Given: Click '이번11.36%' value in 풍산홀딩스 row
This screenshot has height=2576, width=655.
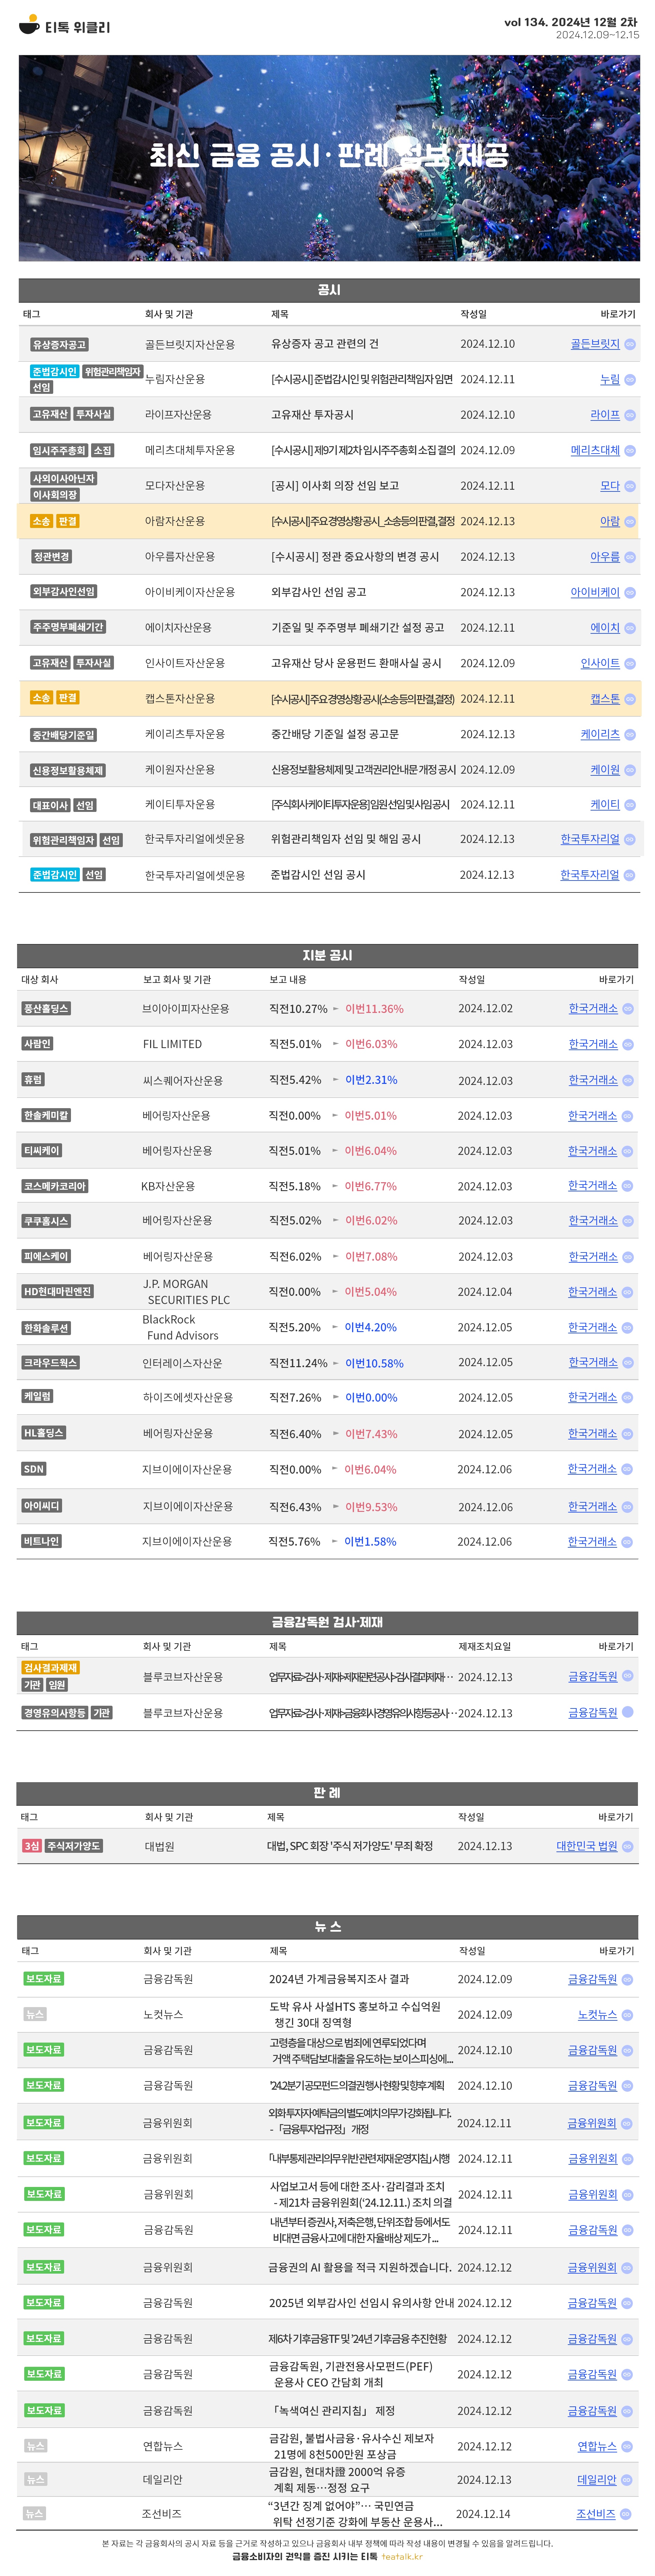Looking at the screenshot, I should point(374,1009).
